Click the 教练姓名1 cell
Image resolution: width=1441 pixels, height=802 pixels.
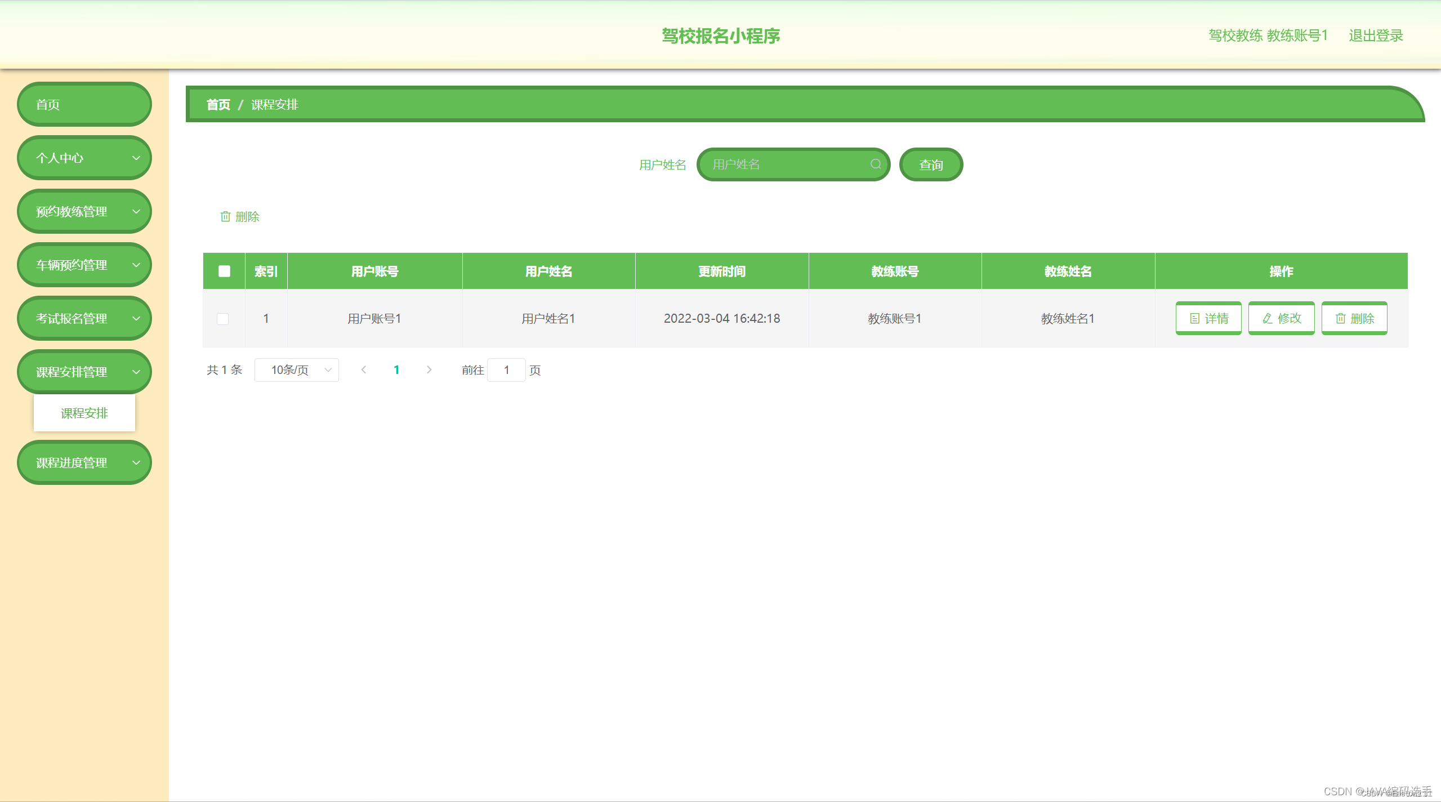pyautogui.click(x=1068, y=319)
